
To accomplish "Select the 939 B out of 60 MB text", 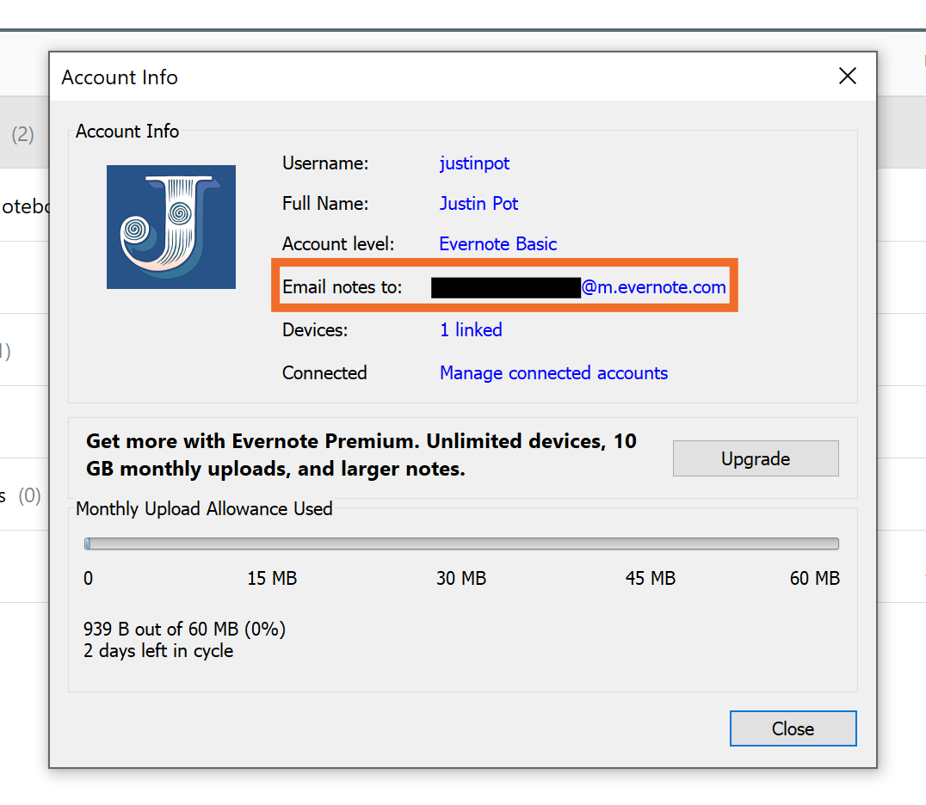I will click(x=184, y=630).
